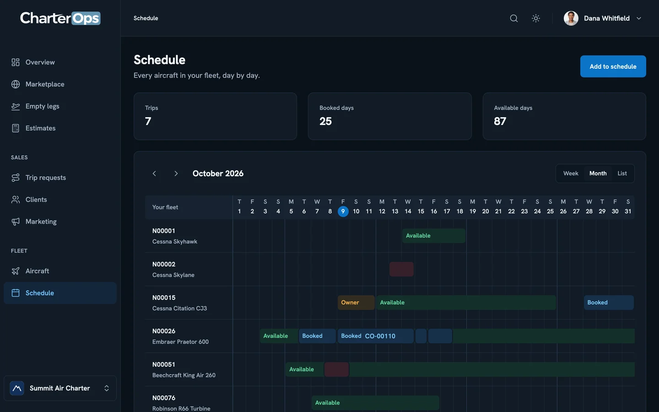Click the Marketplace globe icon
This screenshot has height=412, width=659.
[16, 84]
